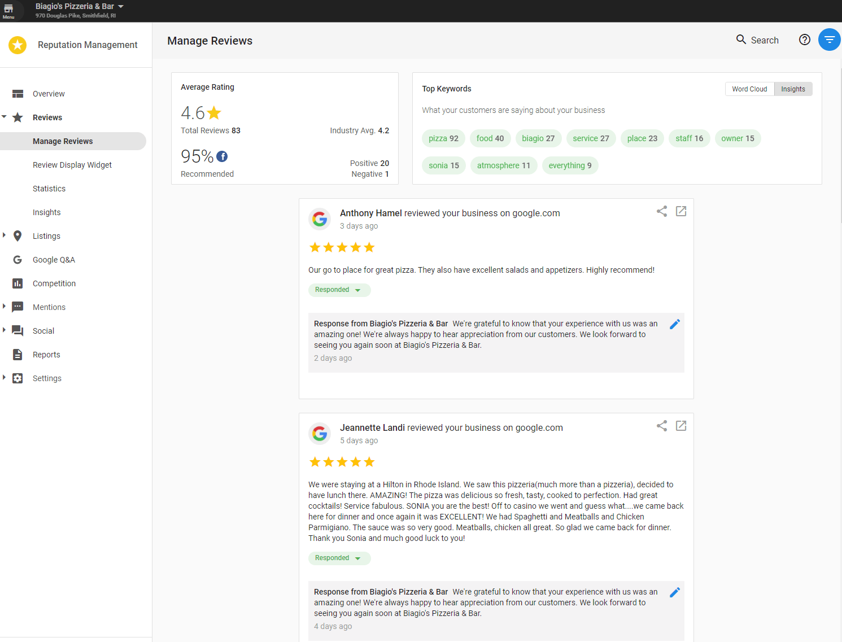Share Anthony Hamel's review
This screenshot has width=842, height=642.
(662, 211)
